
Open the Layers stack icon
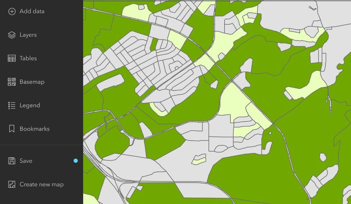pyautogui.click(x=12, y=35)
